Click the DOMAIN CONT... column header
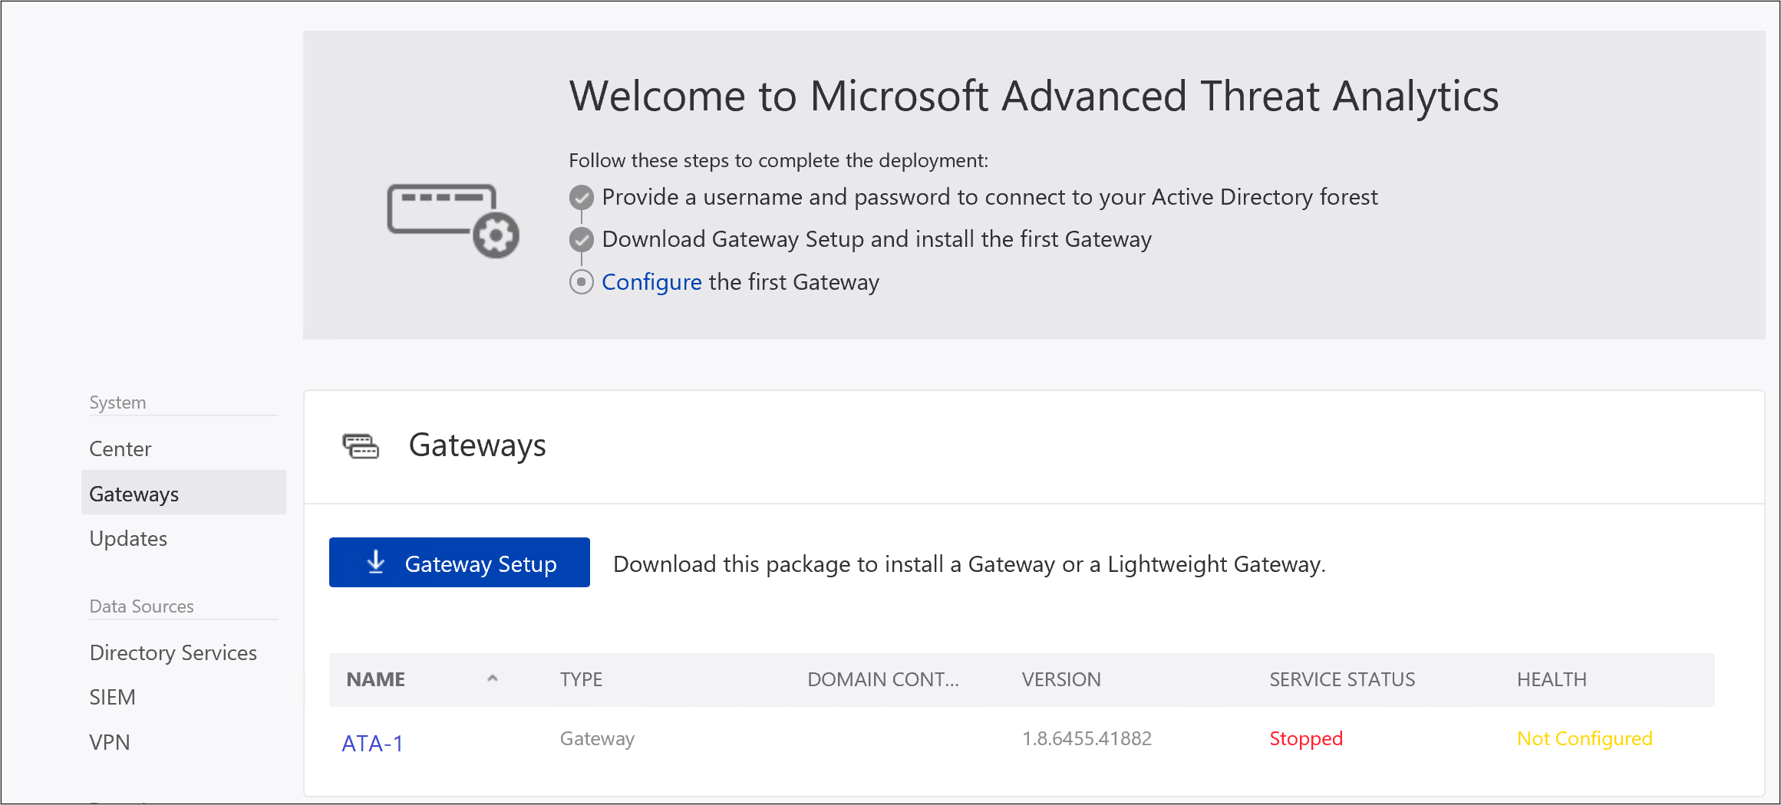1781x805 pixels. 883,679
